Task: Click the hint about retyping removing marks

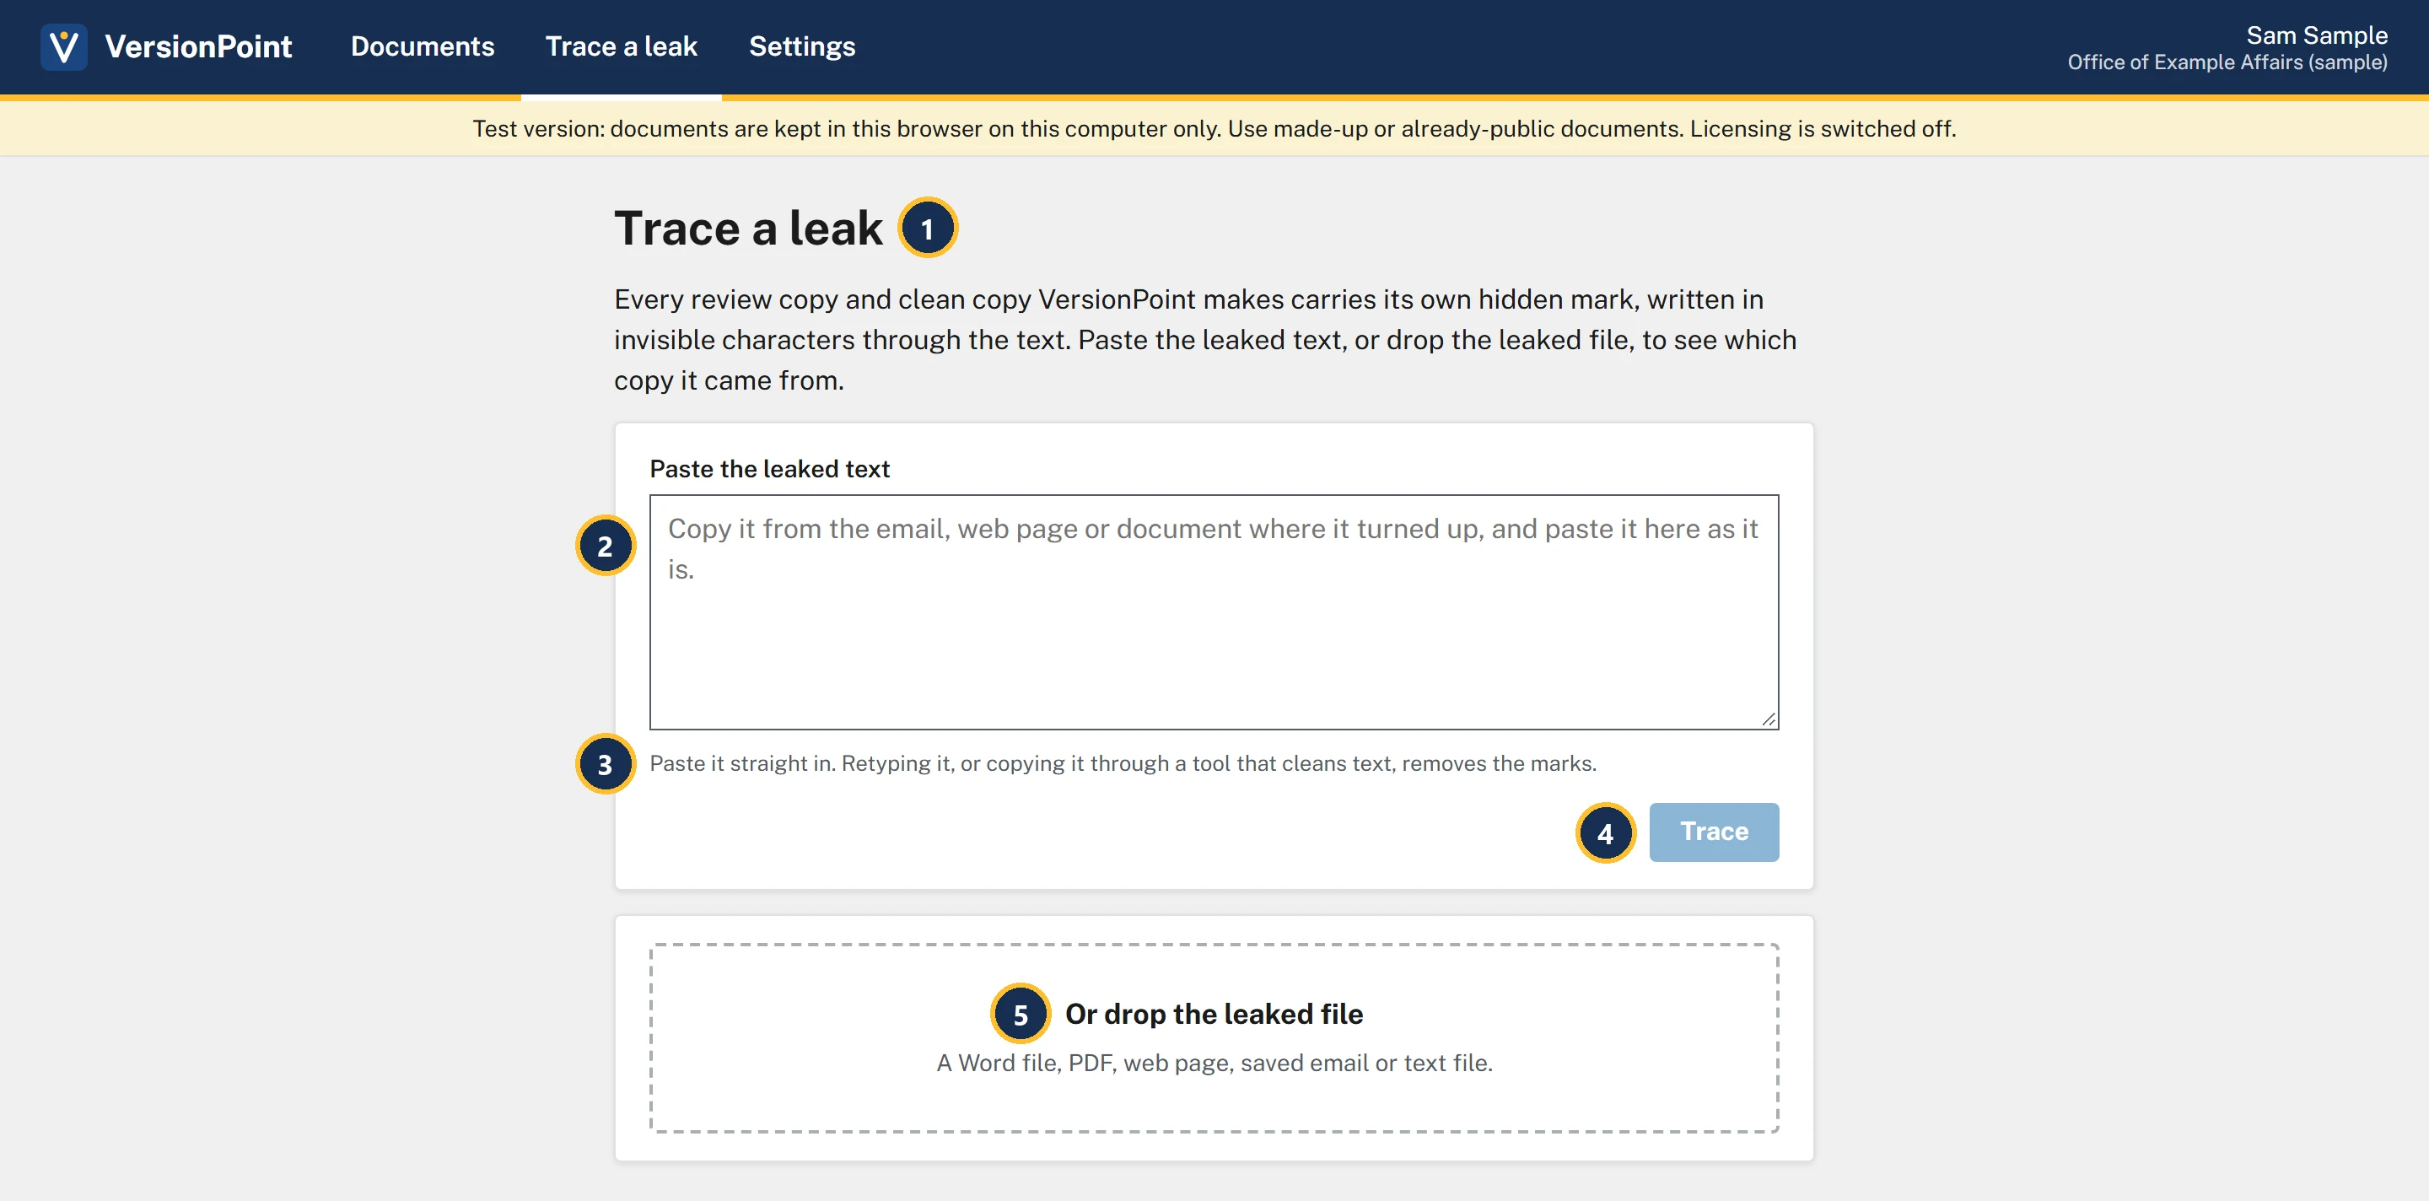Action: (x=1122, y=762)
